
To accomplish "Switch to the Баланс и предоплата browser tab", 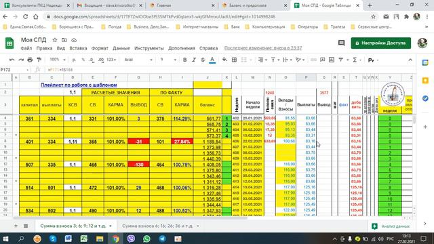I will pos(254,5).
